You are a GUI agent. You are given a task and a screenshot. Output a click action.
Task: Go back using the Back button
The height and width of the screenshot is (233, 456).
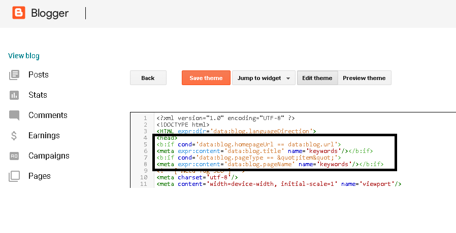[148, 78]
